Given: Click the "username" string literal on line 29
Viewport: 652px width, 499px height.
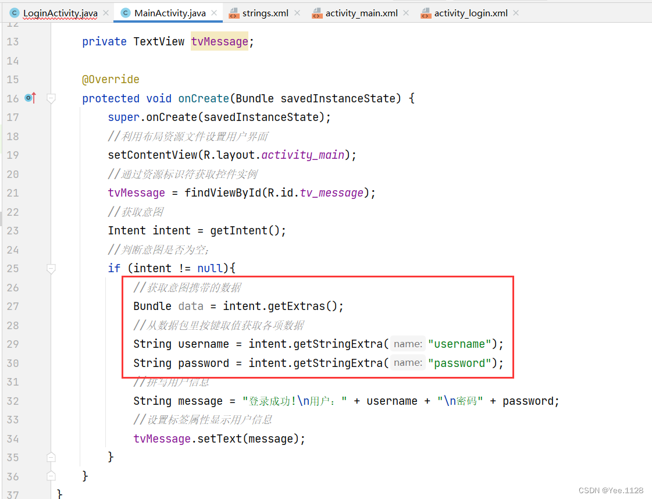Looking at the screenshot, I should (x=459, y=344).
